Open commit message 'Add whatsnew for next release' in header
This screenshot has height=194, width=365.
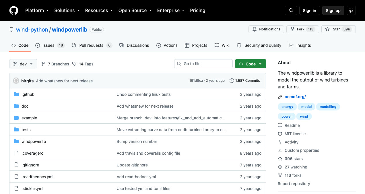(64, 81)
